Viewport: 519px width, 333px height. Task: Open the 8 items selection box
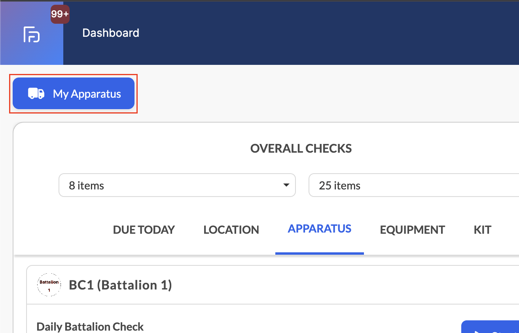coord(177,185)
